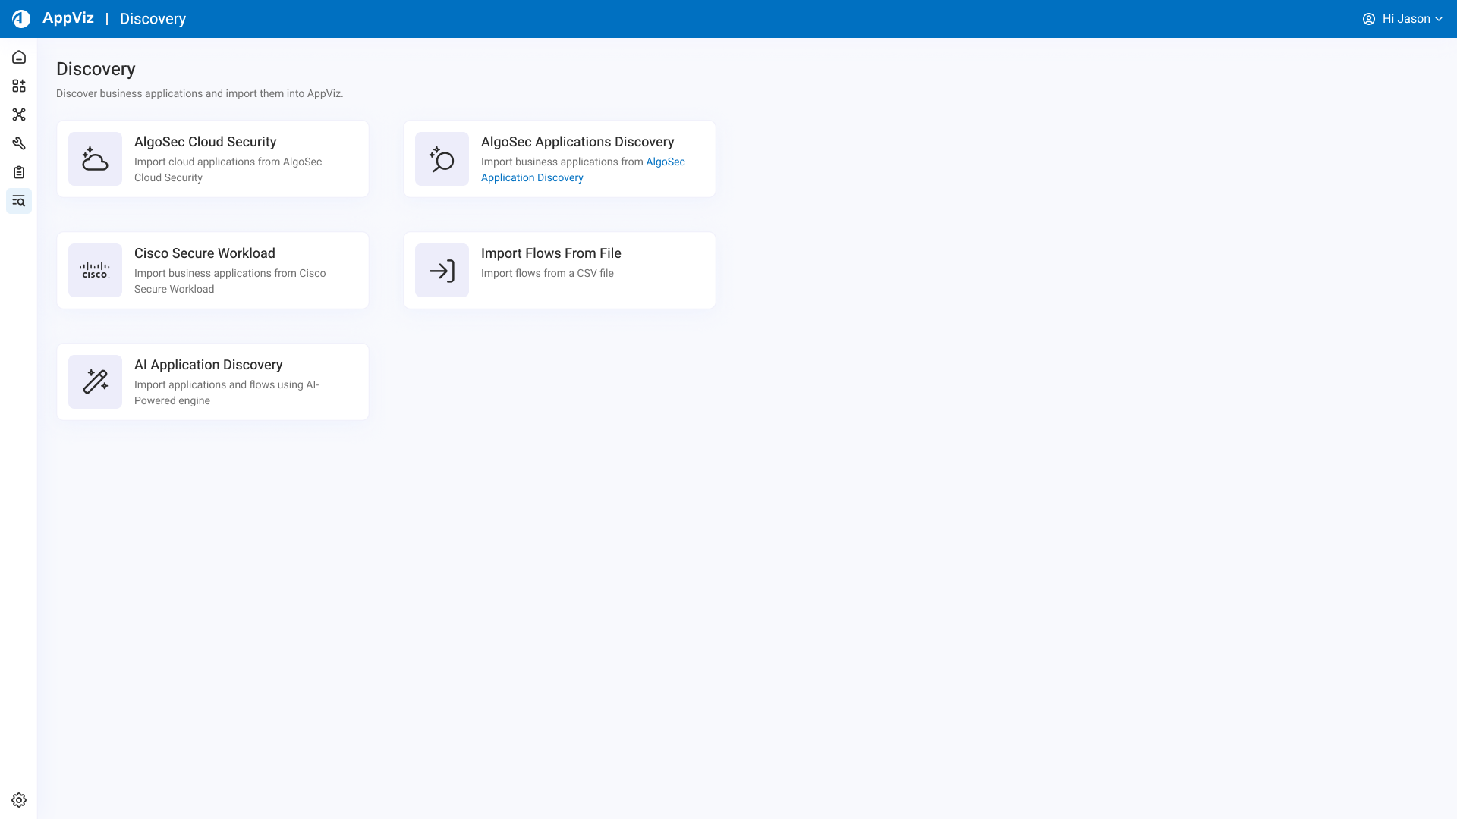Click the magnifier icon for Applications Discovery
Image resolution: width=1457 pixels, height=819 pixels.
pyautogui.click(x=442, y=159)
